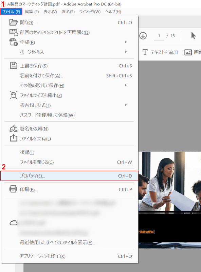Choose 復帰(T) menu entry
The width and height of the screenshot is (201, 272).
(x=69, y=152)
